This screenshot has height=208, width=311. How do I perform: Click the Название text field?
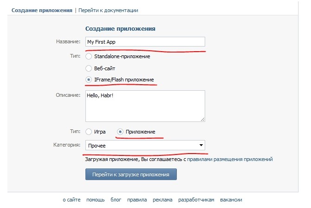point(145,41)
